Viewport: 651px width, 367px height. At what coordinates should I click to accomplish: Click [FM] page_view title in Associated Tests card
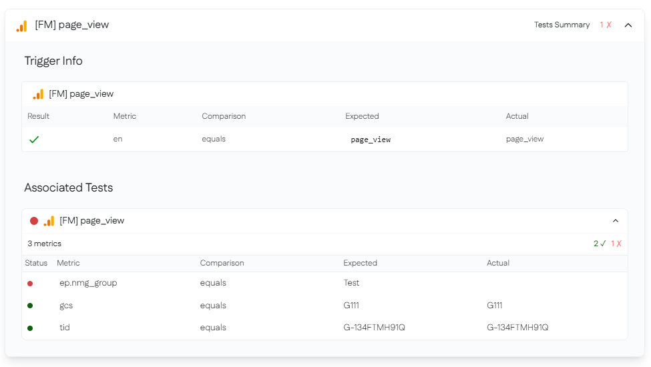(x=91, y=221)
